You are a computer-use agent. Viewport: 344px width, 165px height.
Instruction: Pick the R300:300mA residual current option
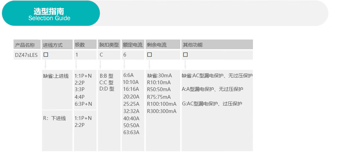(x=162, y=111)
